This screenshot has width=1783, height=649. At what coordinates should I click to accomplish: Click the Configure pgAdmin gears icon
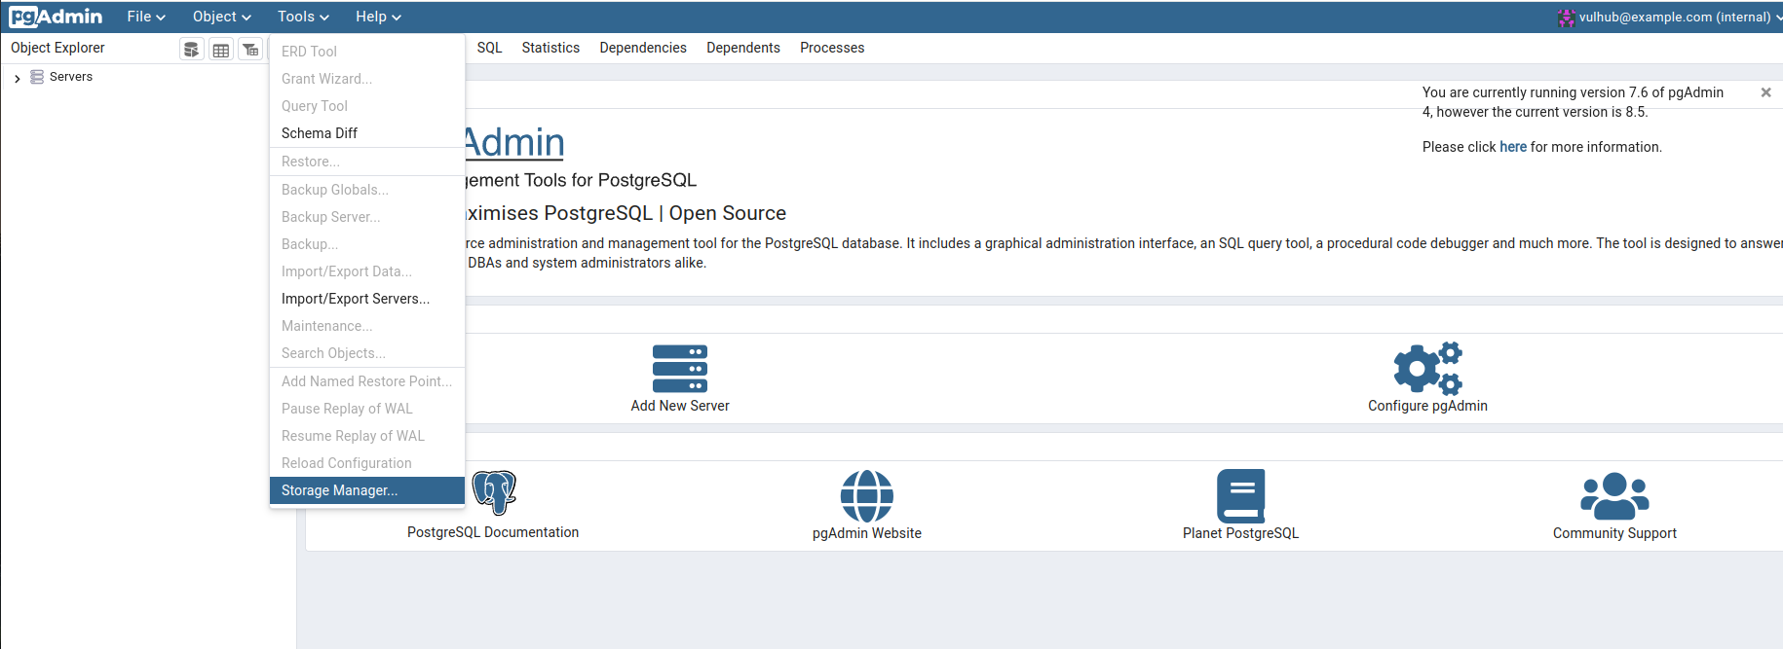[1427, 369]
